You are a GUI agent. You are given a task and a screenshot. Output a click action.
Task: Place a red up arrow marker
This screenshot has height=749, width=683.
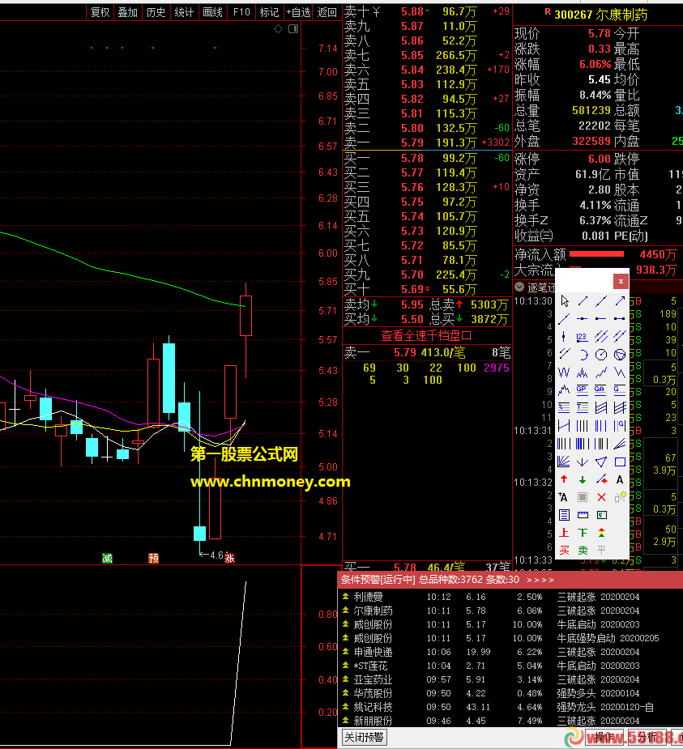564,479
